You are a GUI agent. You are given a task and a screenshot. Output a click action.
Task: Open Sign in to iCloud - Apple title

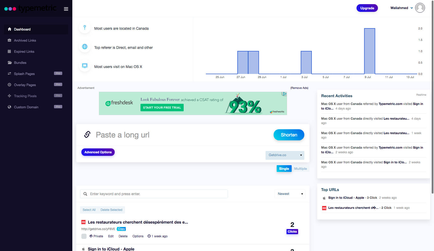[111, 249]
